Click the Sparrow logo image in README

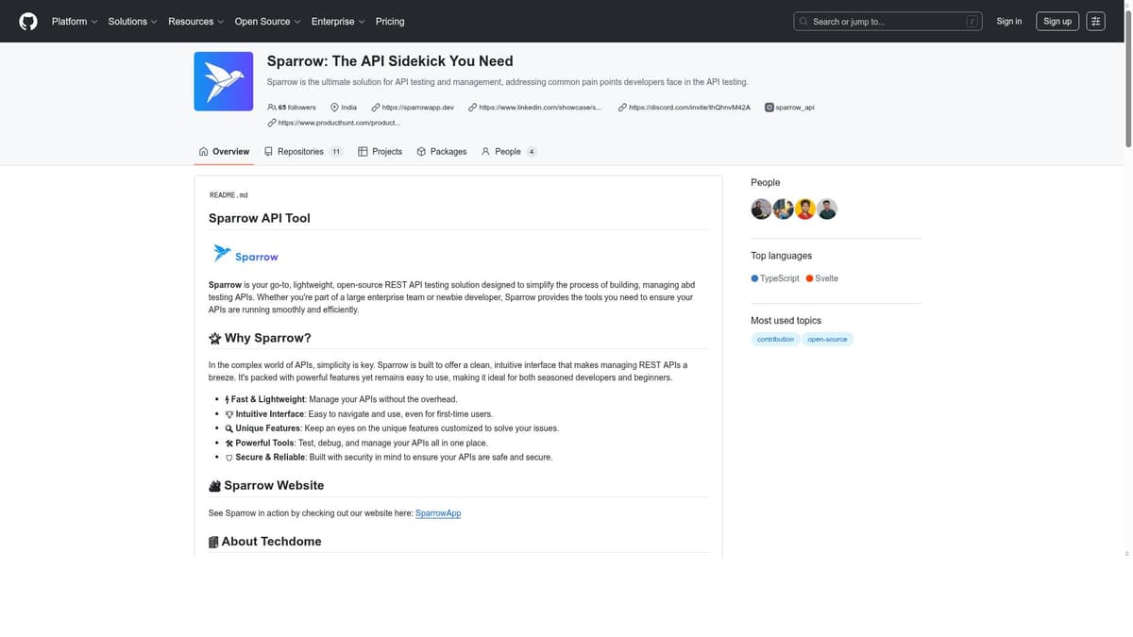click(x=245, y=255)
